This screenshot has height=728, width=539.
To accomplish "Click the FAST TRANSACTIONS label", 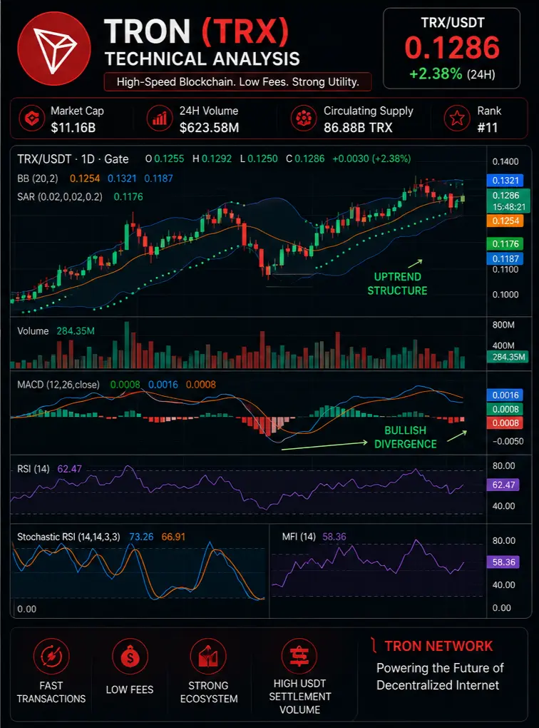I will click(51, 692).
